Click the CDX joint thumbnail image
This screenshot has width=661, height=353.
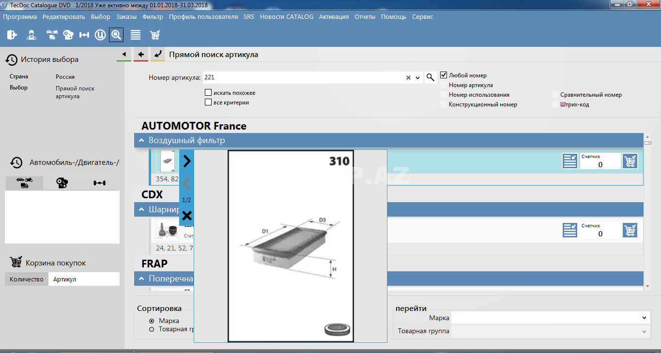[168, 230]
